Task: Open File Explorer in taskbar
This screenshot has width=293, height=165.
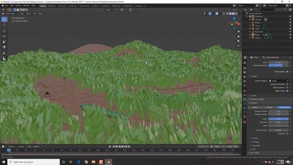Action: pos(93,162)
